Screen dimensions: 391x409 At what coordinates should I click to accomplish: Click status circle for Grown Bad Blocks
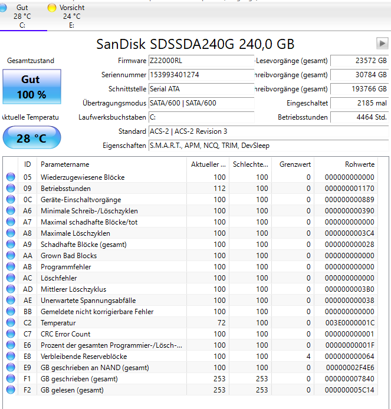(11, 255)
